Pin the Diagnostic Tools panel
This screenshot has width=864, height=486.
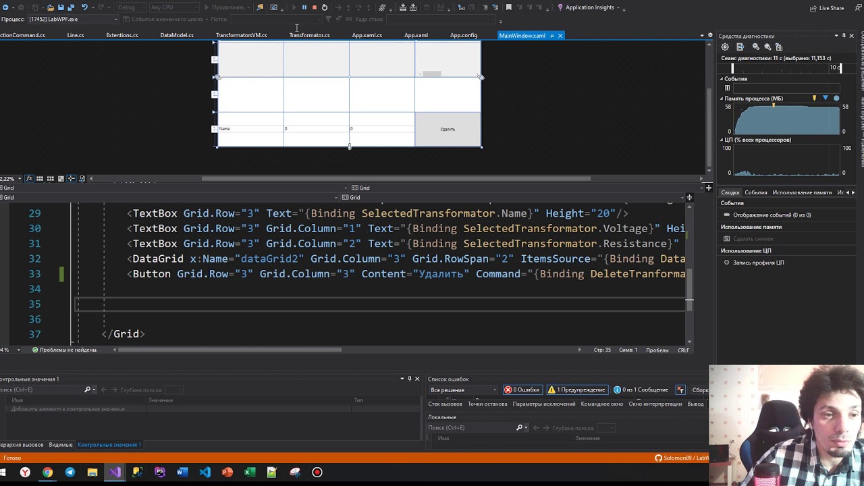click(x=844, y=36)
